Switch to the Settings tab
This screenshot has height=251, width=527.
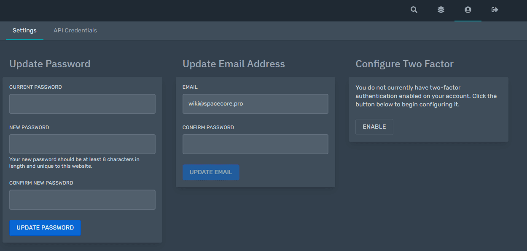tap(24, 31)
